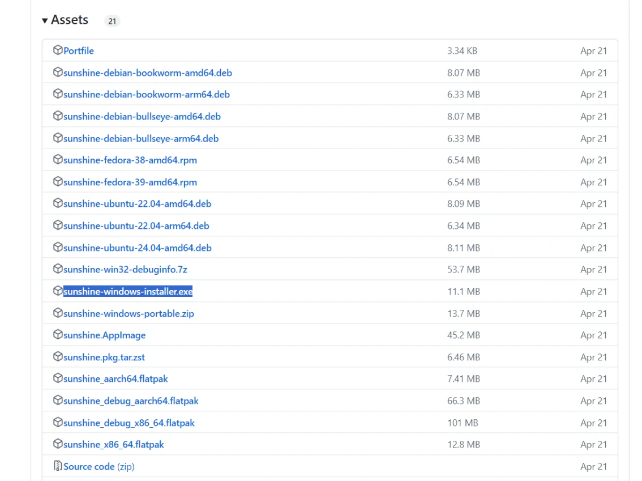Click the package icon beside Portfile

pos(57,50)
